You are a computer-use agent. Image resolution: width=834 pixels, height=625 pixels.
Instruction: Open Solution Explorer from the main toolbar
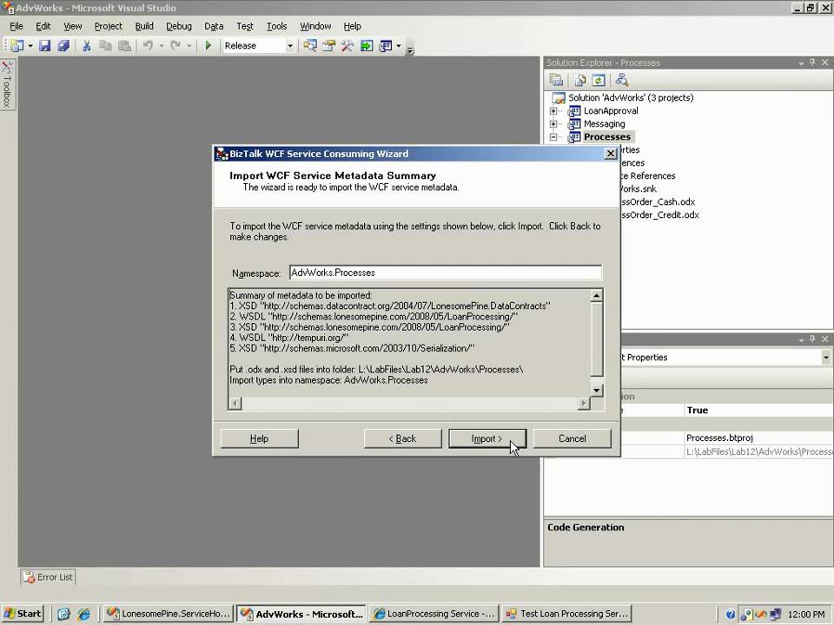coord(310,46)
